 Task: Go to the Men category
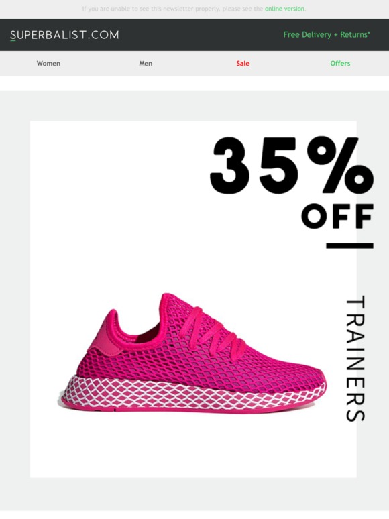click(146, 63)
